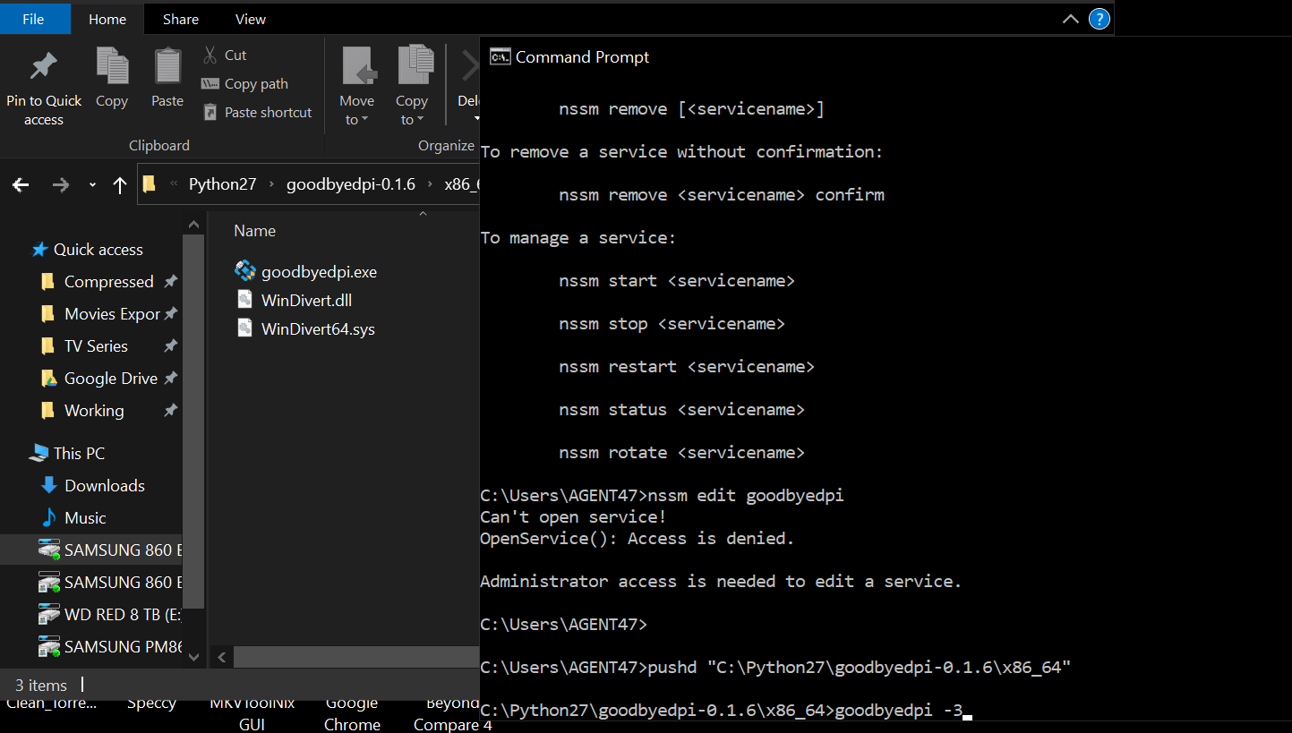This screenshot has height=733, width=1292.
Task: Click the Copy path icon
Action: (x=212, y=83)
